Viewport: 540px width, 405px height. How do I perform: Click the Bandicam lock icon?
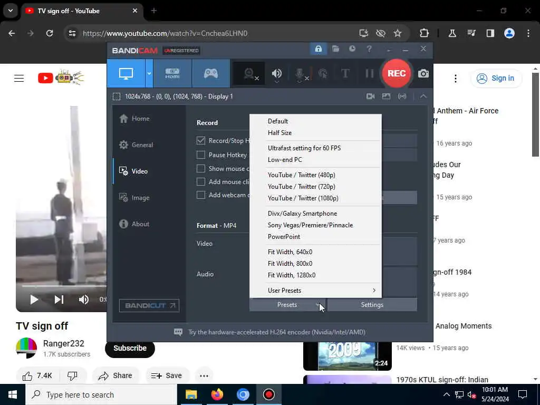coord(318,49)
